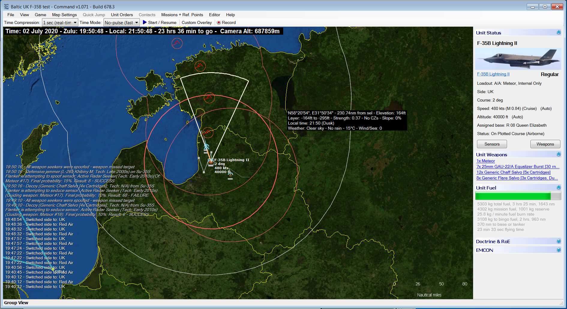This screenshot has width=567, height=309.
Task: Select the hostile contact on Estonia's northern coast
Action: 200,66
